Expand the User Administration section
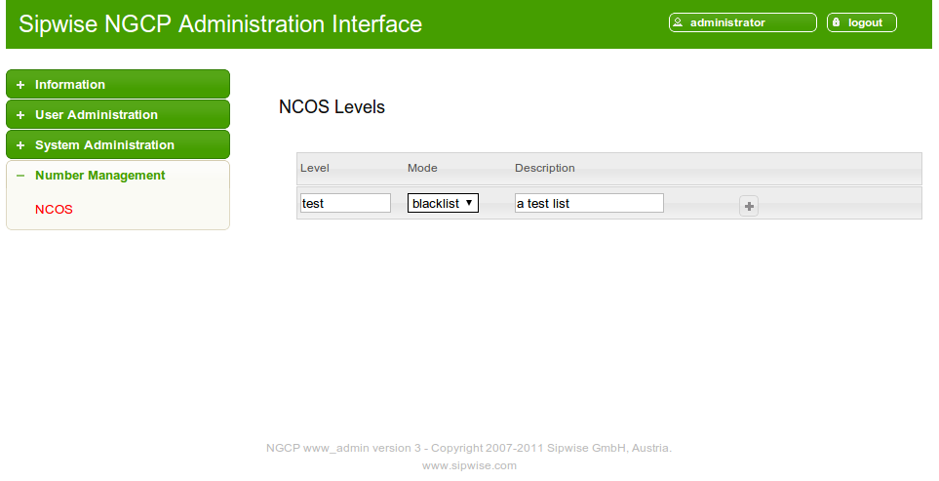Image resolution: width=939 pixels, height=481 pixels. [x=118, y=114]
